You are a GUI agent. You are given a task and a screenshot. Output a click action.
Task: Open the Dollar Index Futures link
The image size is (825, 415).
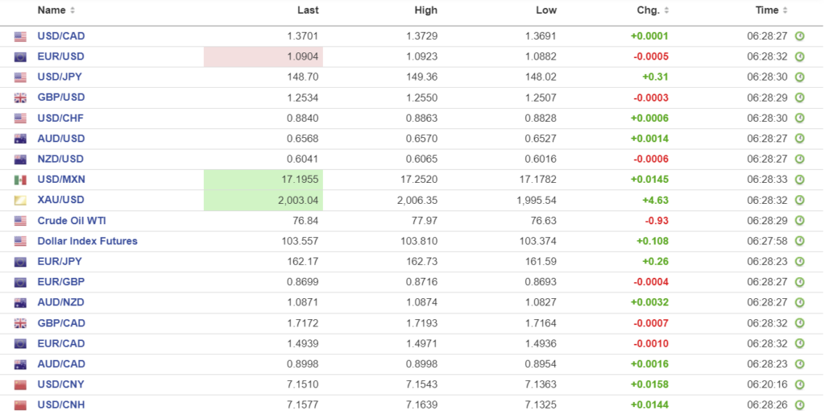(x=87, y=241)
